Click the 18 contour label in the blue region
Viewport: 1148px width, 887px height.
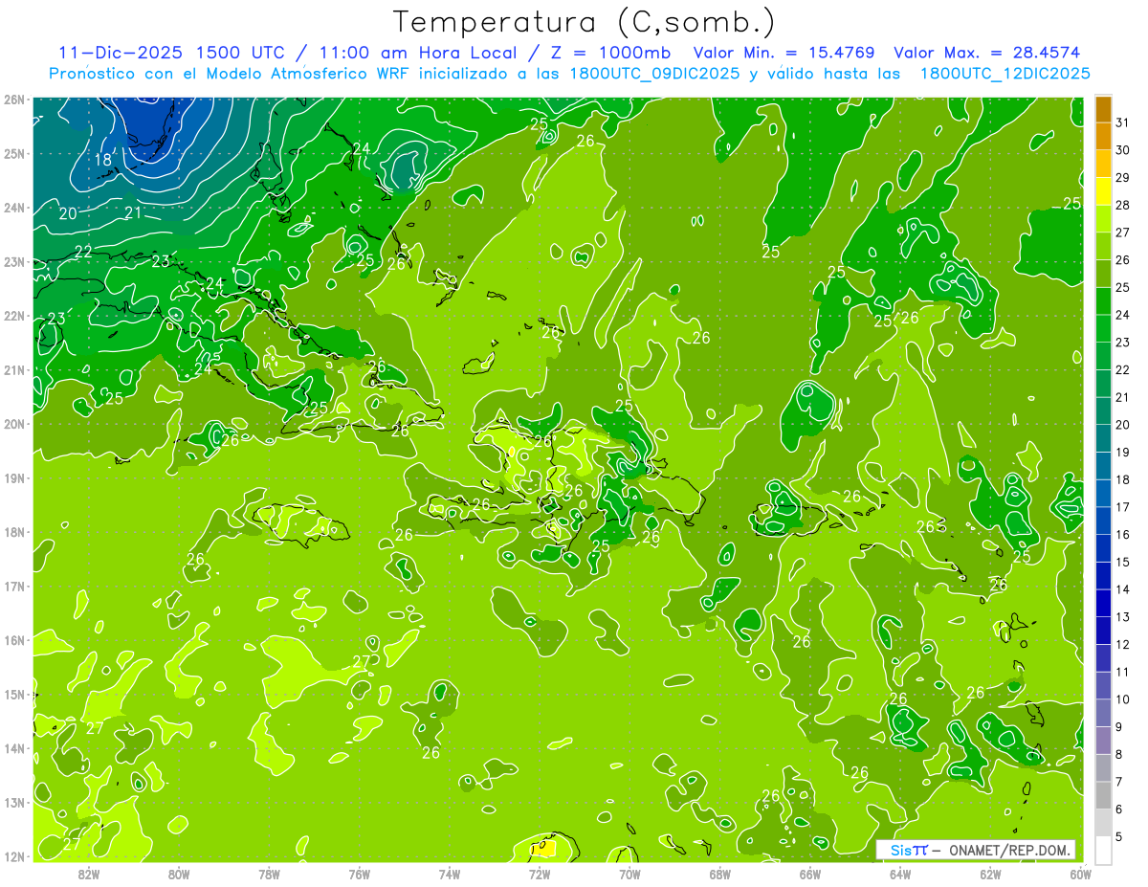point(102,160)
